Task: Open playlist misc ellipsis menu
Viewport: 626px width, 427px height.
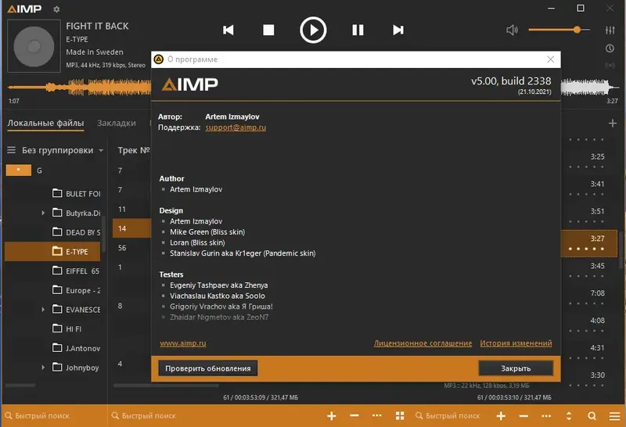Action: [546, 416]
